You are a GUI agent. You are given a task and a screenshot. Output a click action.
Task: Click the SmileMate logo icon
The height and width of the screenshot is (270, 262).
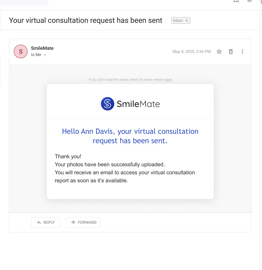(107, 104)
